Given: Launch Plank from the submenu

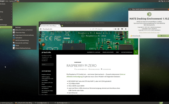Looking at the screenshot, I should (x=25, y=45).
